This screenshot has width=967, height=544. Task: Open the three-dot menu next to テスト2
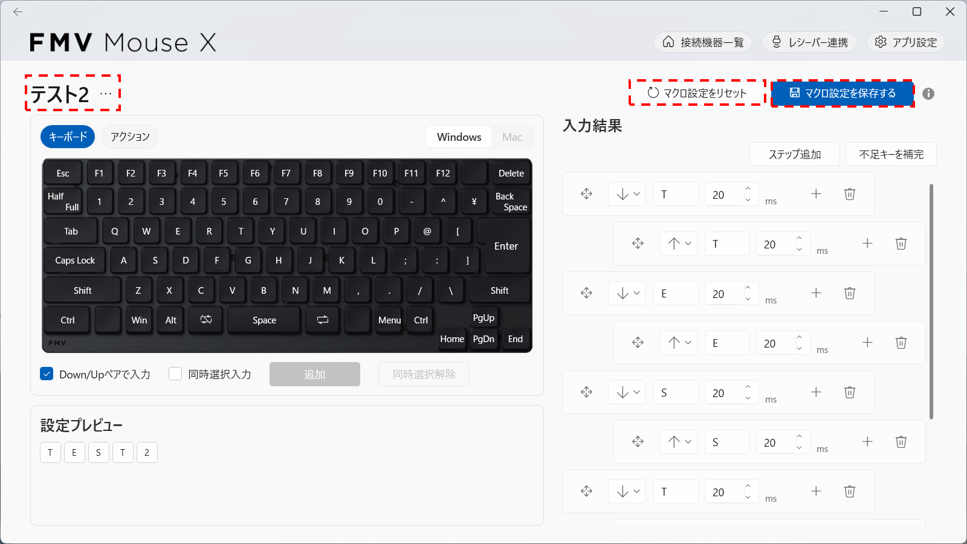106,94
